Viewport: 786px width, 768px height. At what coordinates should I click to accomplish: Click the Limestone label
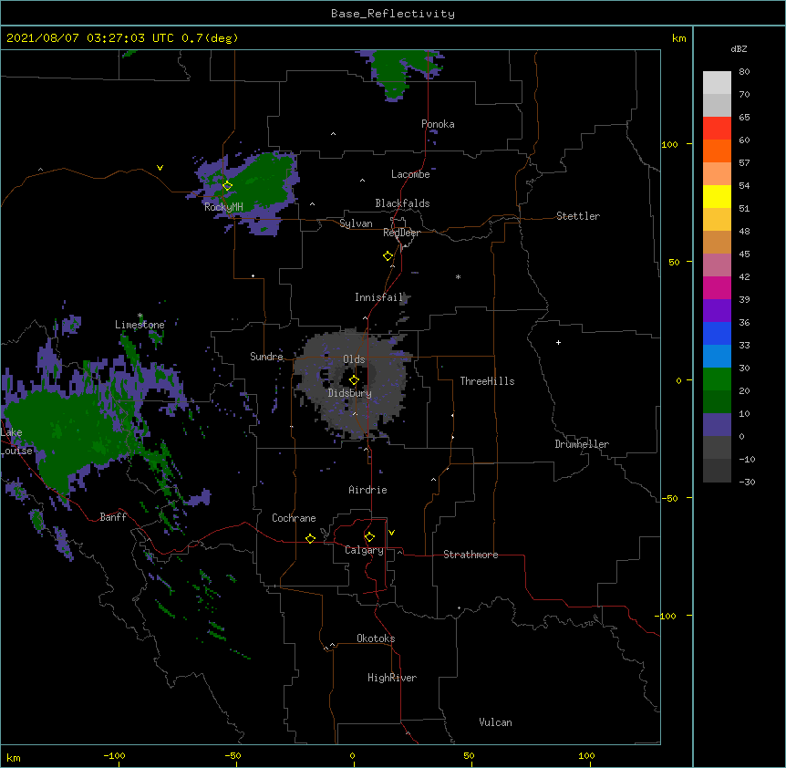pos(140,325)
